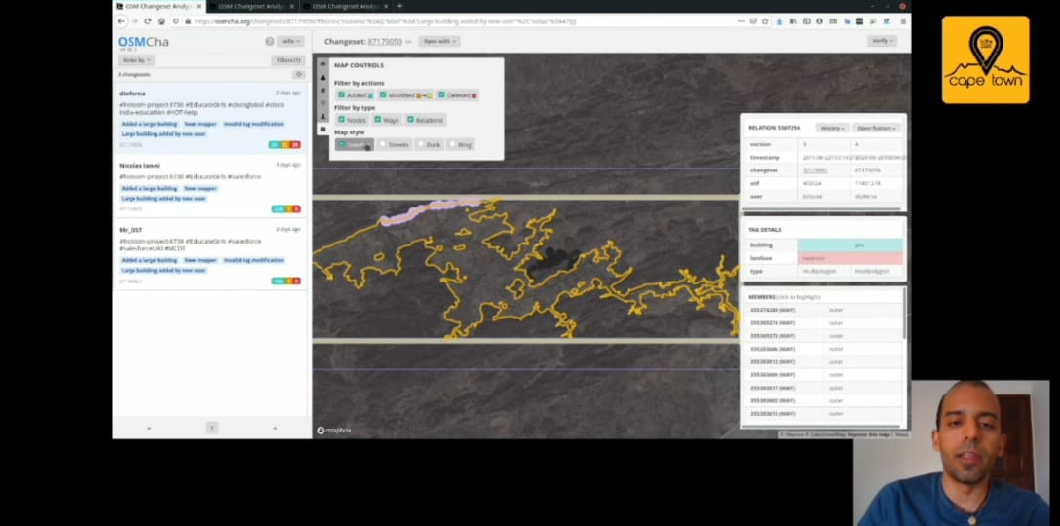
Task: Expand the Open with dropdown
Action: click(438, 41)
